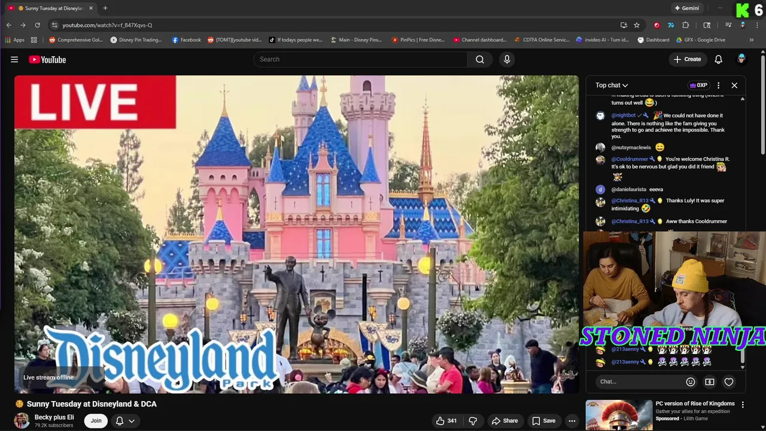Open the Facebook bookmark
The image size is (766, 431).
(186, 40)
